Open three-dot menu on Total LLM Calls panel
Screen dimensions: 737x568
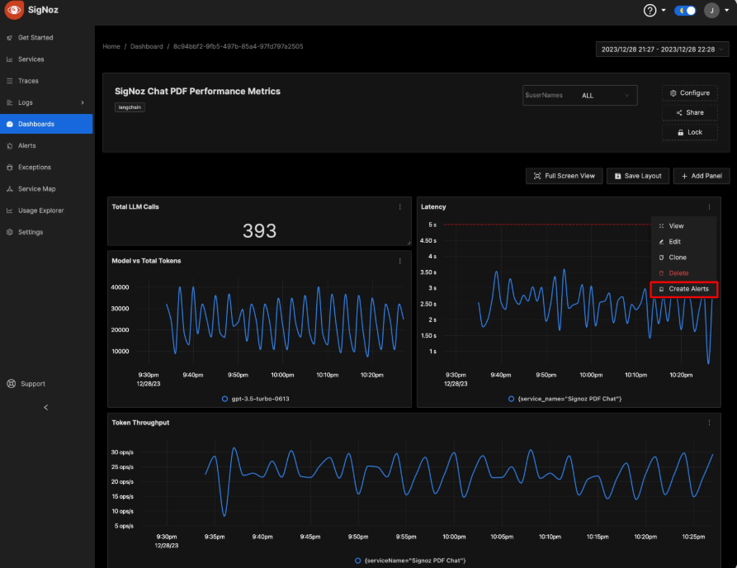coord(400,207)
